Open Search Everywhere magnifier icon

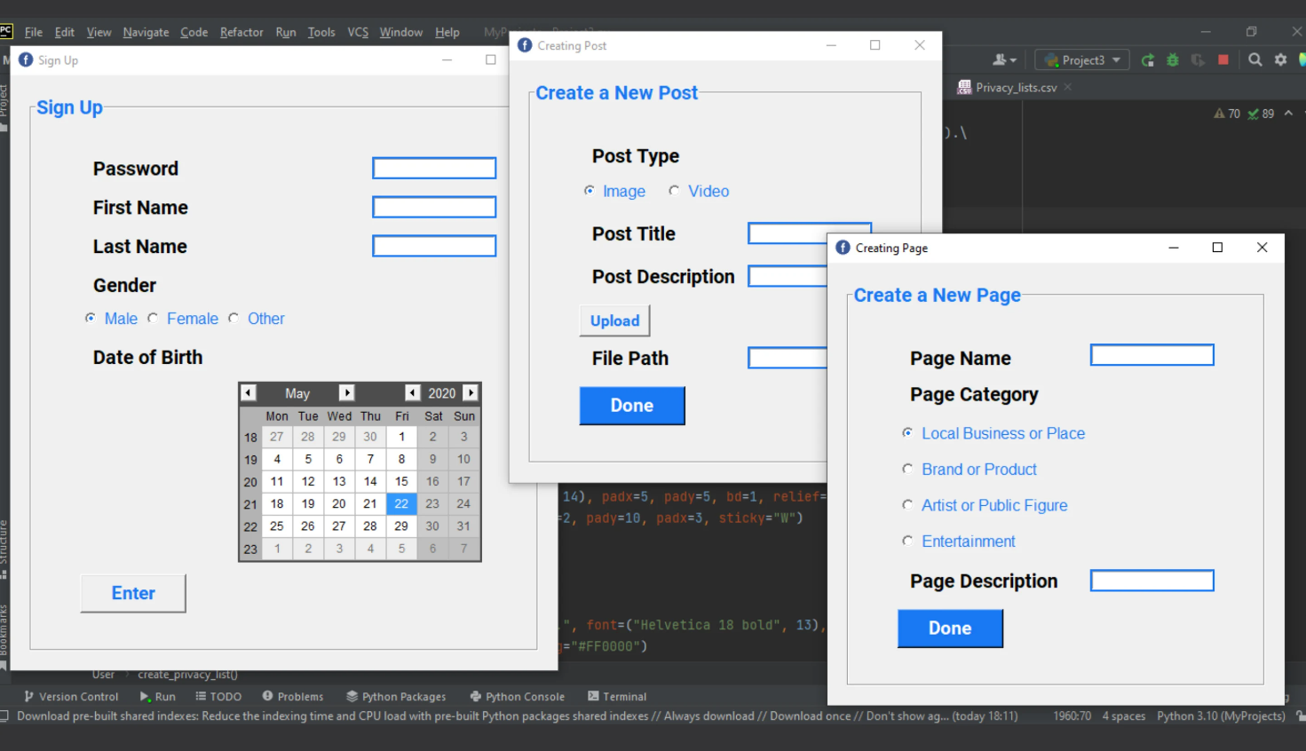[x=1255, y=59]
